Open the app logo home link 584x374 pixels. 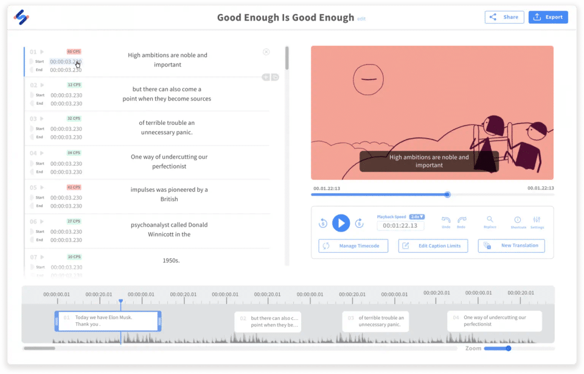click(x=21, y=17)
